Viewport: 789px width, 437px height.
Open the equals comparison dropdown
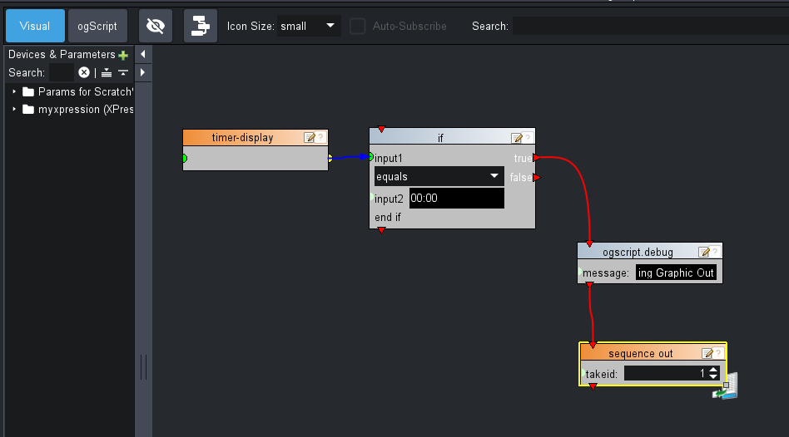coord(439,176)
